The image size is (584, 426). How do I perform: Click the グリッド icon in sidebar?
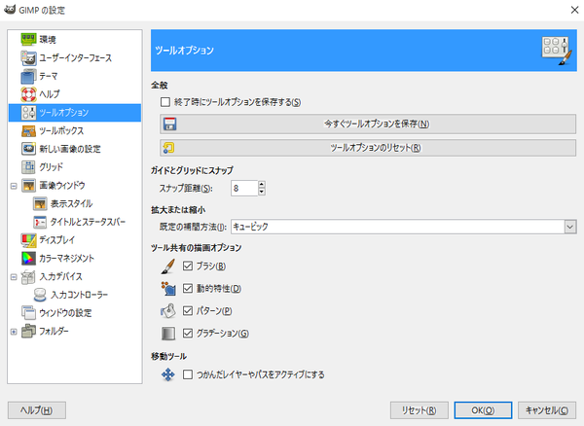click(28, 167)
